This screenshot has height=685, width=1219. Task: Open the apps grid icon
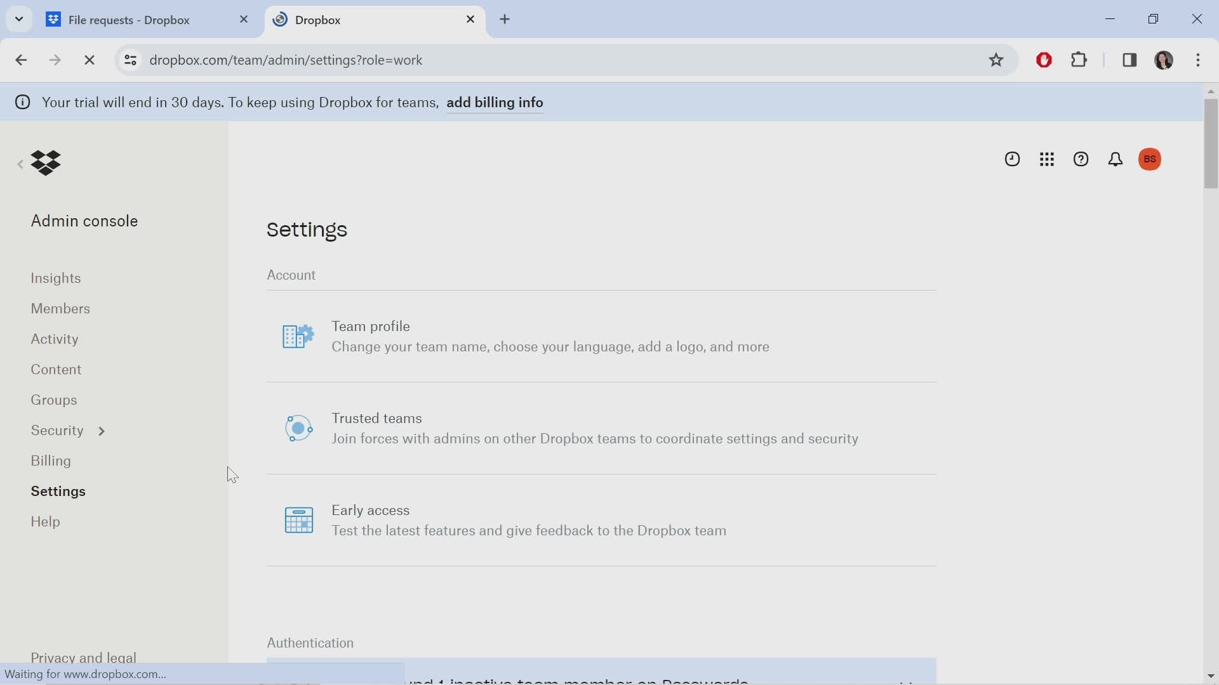click(x=1047, y=159)
